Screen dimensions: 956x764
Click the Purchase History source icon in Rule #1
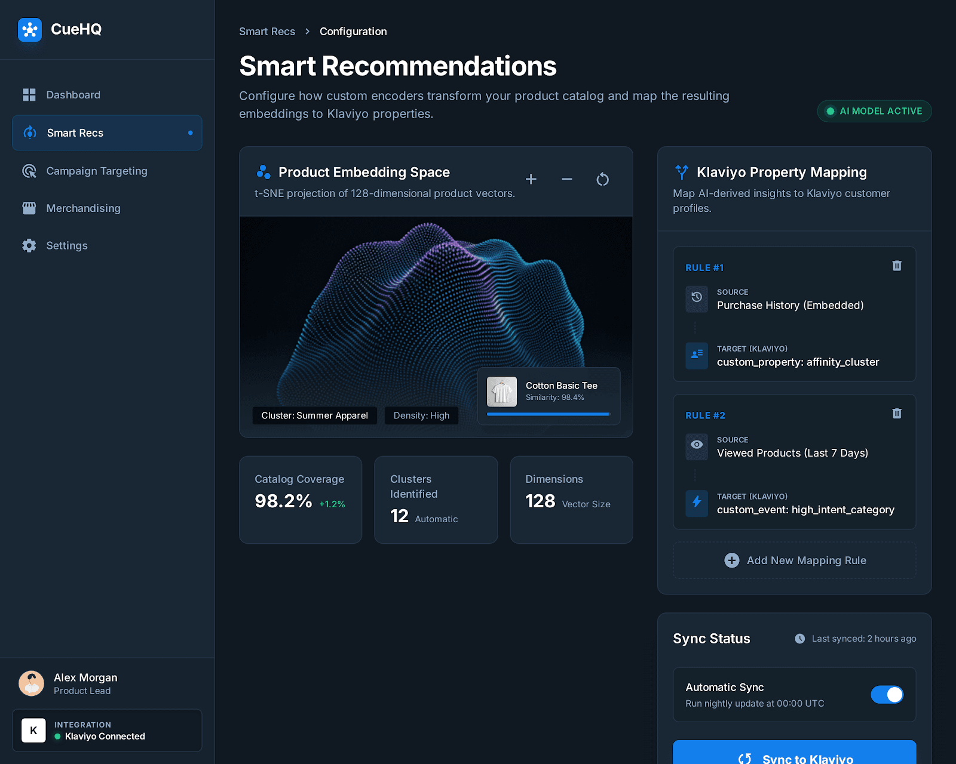pos(696,299)
